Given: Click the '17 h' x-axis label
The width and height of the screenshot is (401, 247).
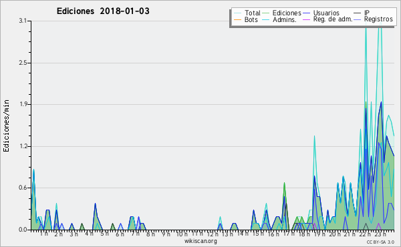Looking at the screenshot, I should coord(289,234).
